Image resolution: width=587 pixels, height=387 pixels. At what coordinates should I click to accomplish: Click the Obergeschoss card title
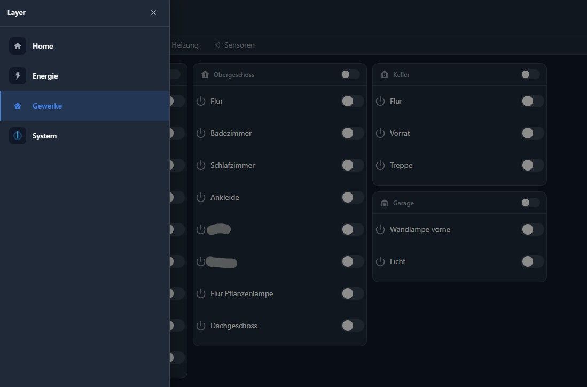[234, 75]
